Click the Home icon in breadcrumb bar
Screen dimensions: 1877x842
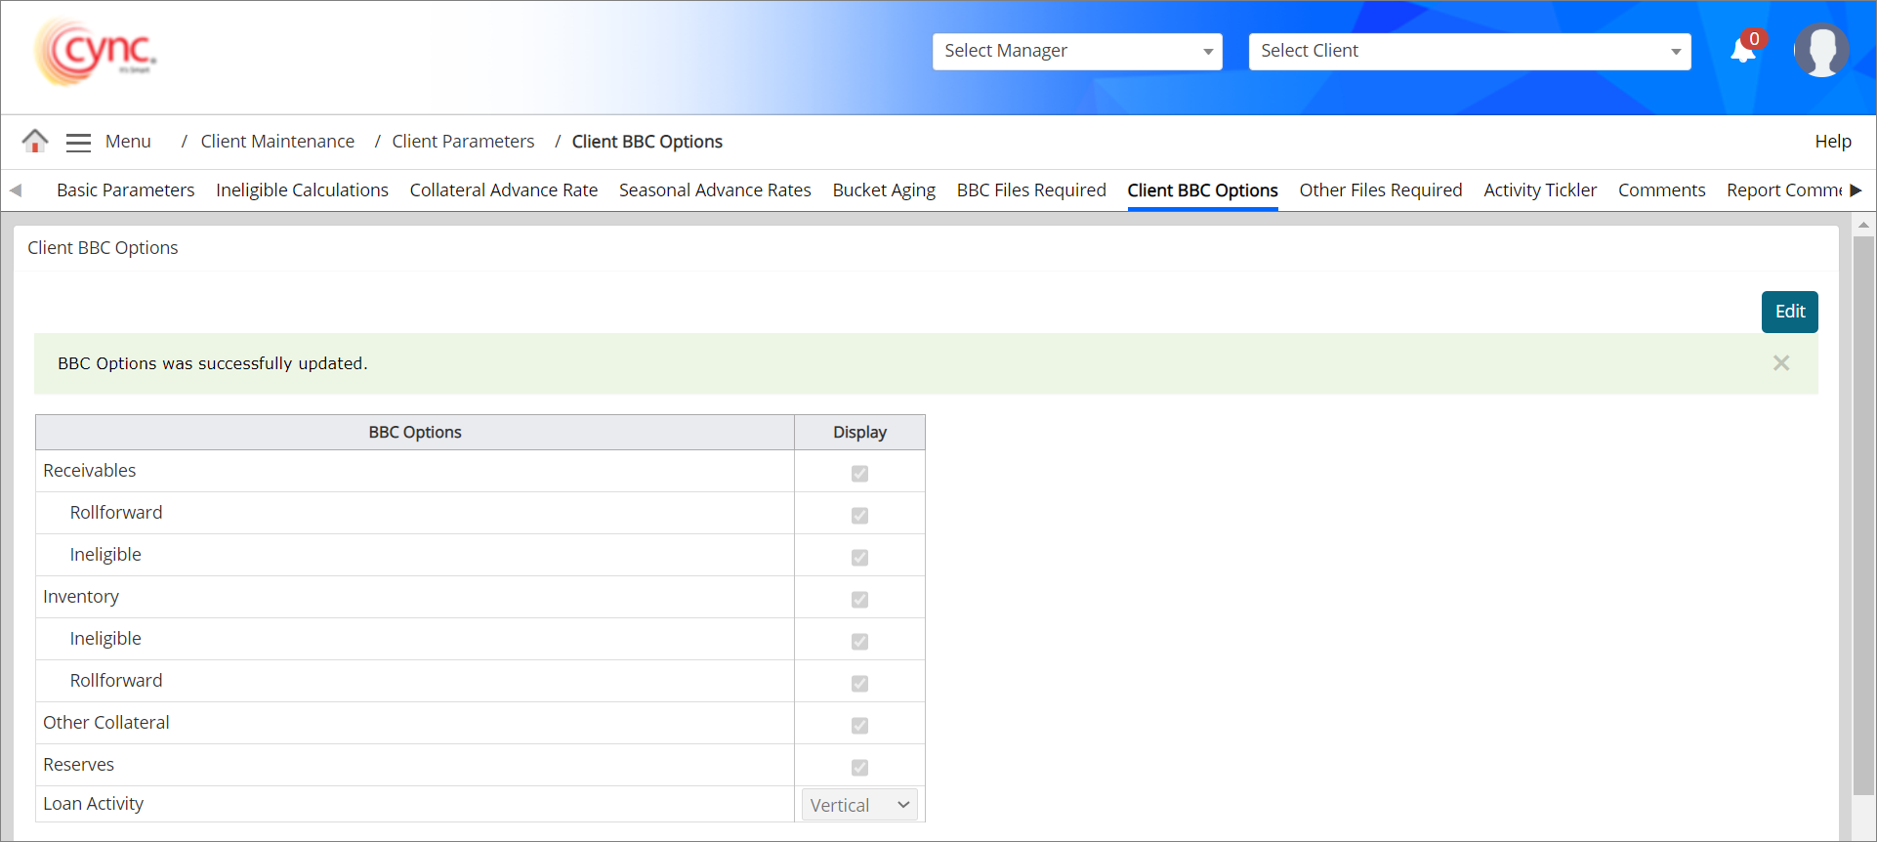click(x=35, y=142)
